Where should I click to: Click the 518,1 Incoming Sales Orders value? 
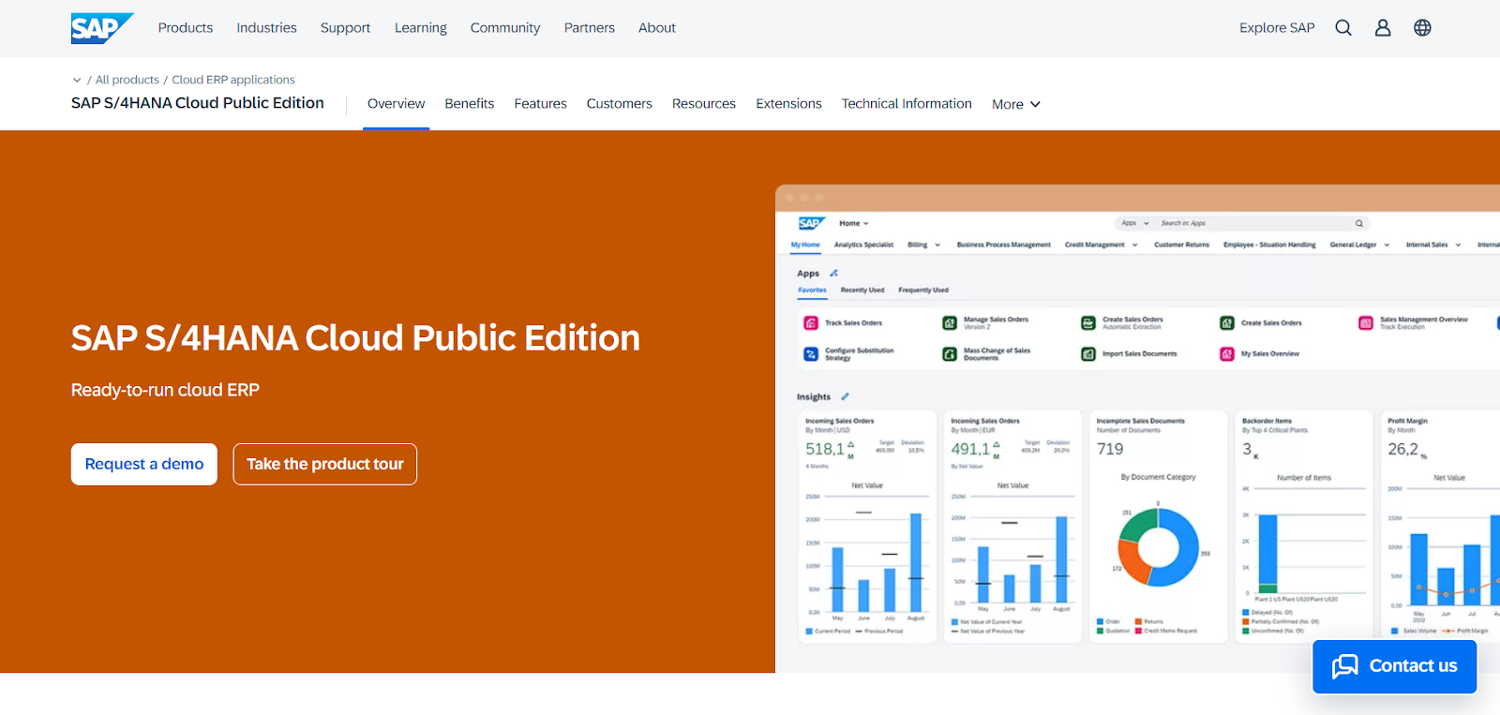[826, 449]
